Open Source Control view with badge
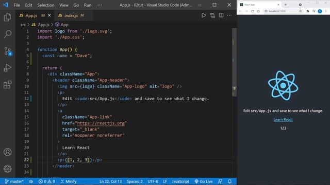The height and width of the screenshot is (185, 330). click(x=8, y=51)
